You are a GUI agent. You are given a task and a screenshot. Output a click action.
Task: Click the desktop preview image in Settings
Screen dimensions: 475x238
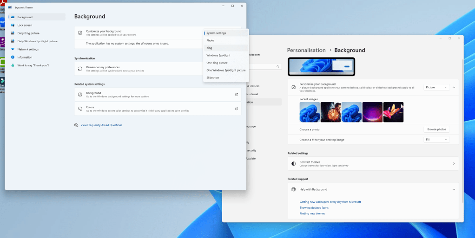(321, 66)
